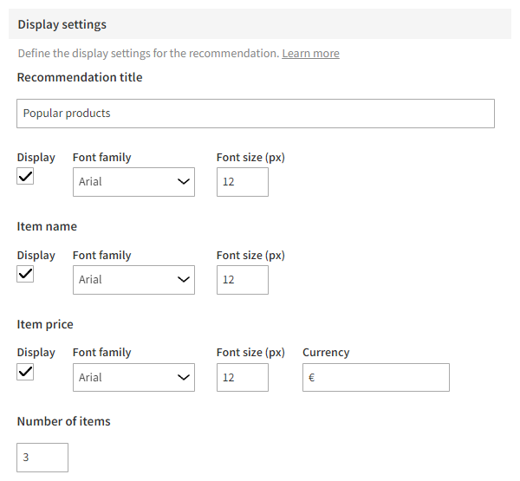This screenshot has height=481, width=520.
Task: Click the Number of items label
Action: click(x=63, y=422)
